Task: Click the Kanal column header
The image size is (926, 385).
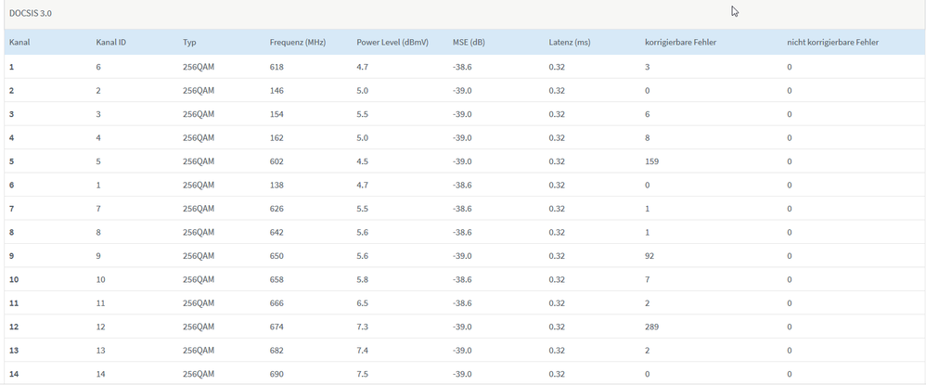Action: pyautogui.click(x=19, y=43)
